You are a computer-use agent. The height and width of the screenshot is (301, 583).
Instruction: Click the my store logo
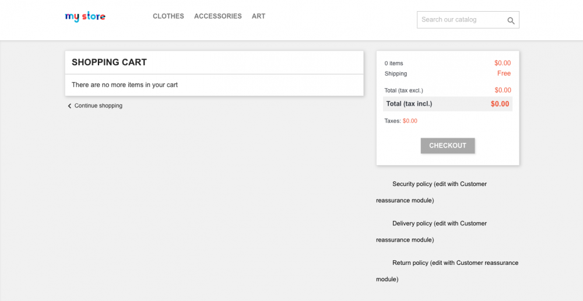pyautogui.click(x=85, y=17)
